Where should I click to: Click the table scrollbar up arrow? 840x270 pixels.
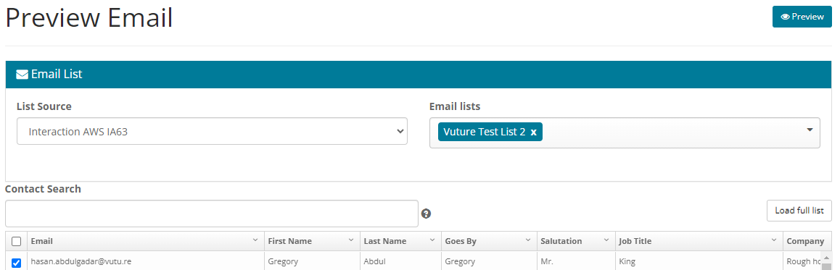point(827,258)
